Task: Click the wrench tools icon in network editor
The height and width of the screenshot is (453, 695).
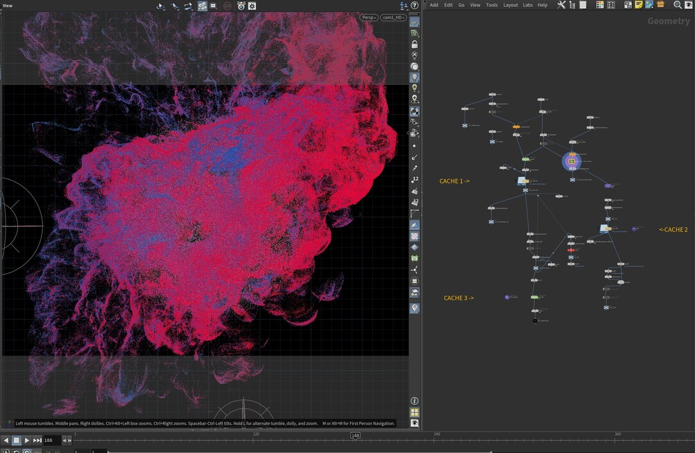Action: point(562,5)
